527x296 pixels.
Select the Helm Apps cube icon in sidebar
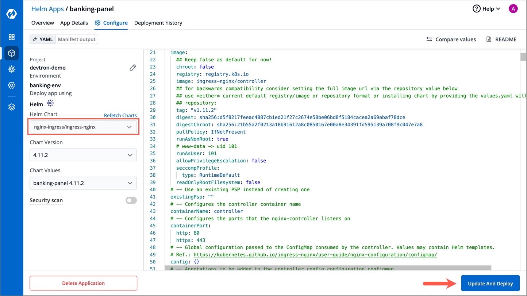12,53
